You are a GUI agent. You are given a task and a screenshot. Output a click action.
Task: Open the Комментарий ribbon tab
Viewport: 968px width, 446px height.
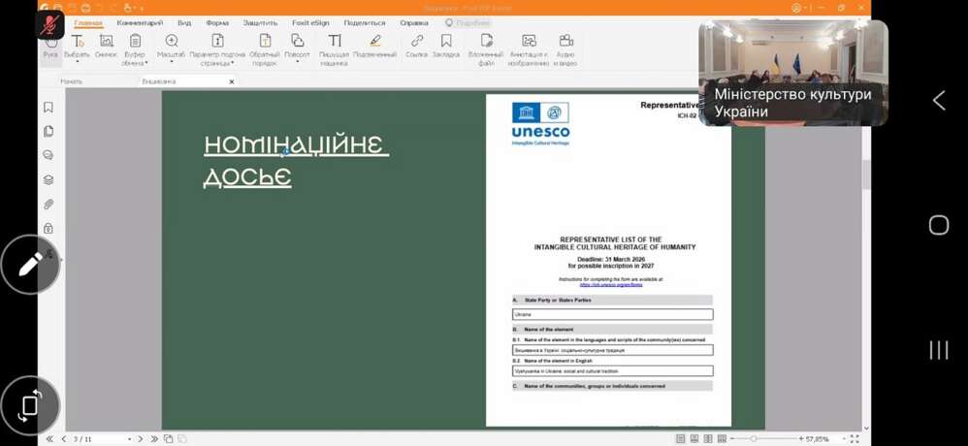click(x=140, y=23)
